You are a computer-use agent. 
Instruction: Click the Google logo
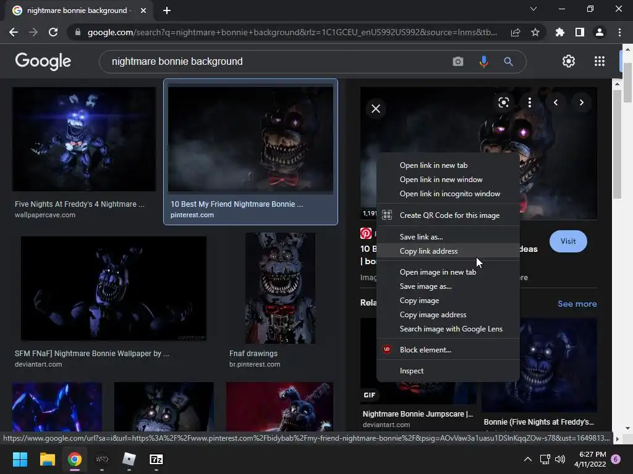pyautogui.click(x=43, y=61)
